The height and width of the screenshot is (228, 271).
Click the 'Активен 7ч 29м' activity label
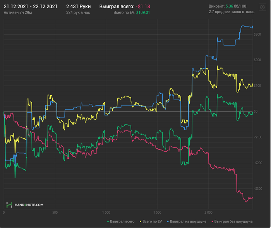[18, 13]
